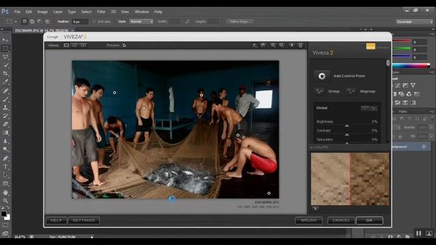Open the tool preset picker arrow
Viewport: 436px width, 245px height.
[16, 22]
